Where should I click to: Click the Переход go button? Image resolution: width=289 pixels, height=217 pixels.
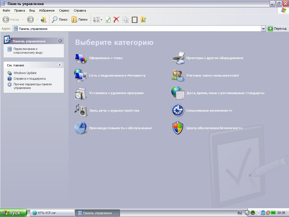coord(277,29)
